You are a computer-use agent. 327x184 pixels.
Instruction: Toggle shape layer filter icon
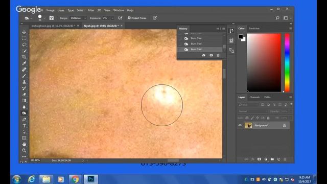[x=280, y=105]
